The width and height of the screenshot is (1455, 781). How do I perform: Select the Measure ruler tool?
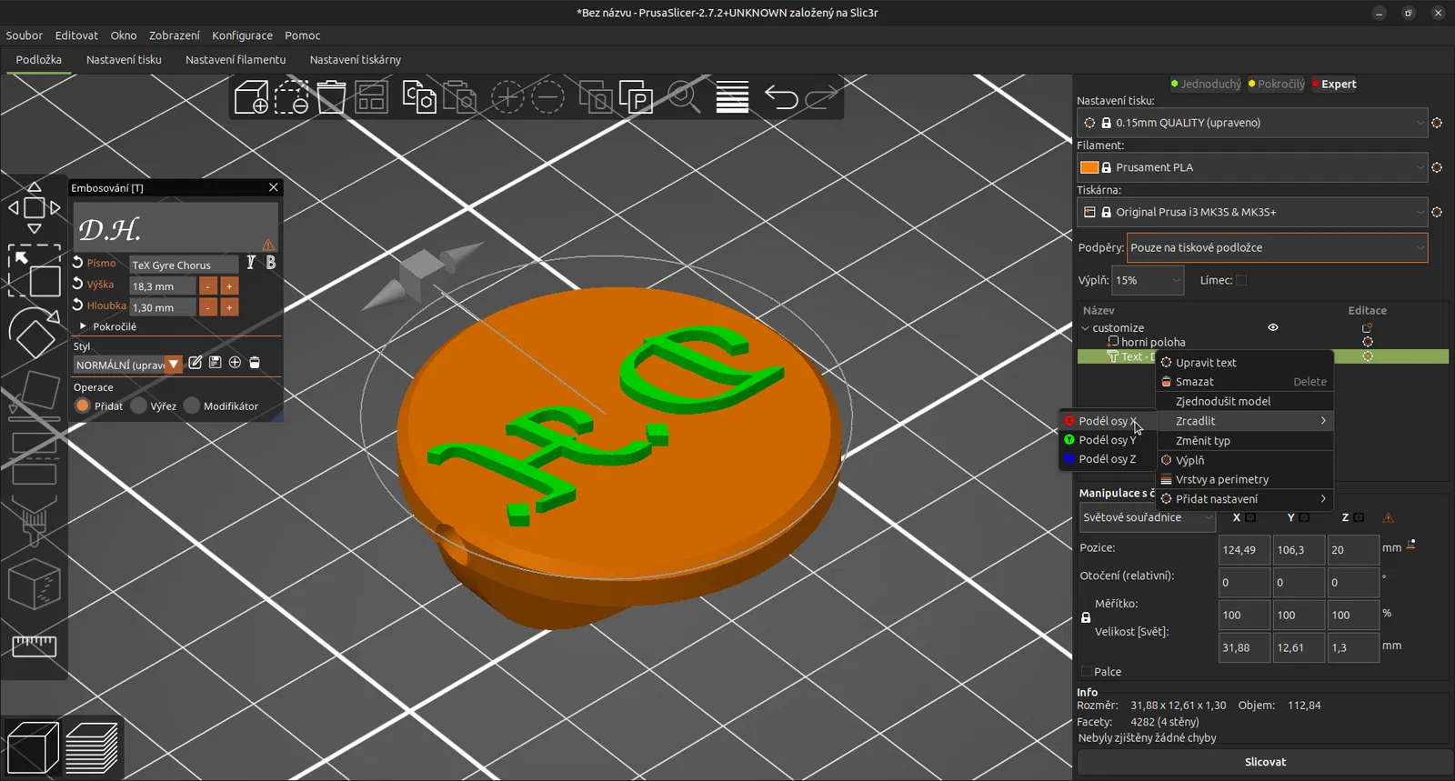(x=34, y=646)
